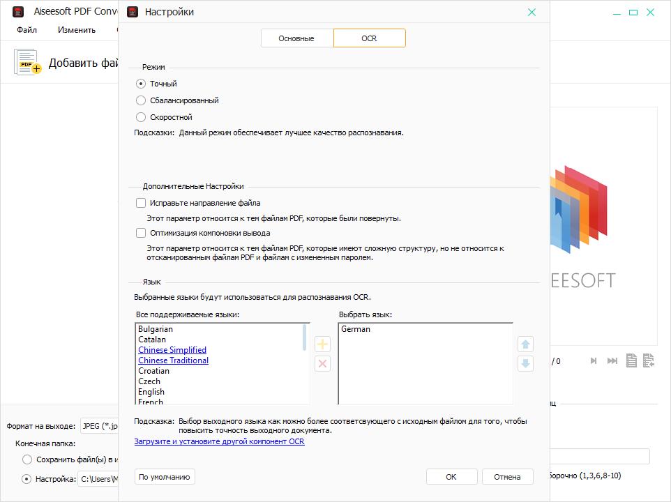This screenshot has height=502, width=671.
Task: Tick Оптимизация компоновки вывода checkbox
Action: coord(141,233)
